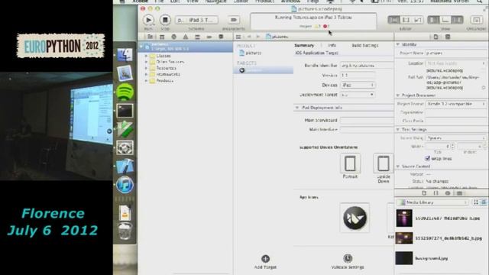
Task: Switch the library to icon grid view
Action: pos(475,202)
